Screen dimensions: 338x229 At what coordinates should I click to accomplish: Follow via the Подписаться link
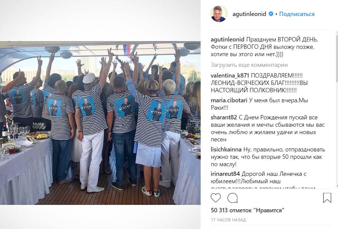click(297, 14)
